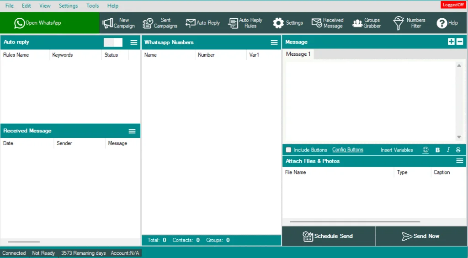This screenshot has height=258, width=468.
Task: Start a New Campaign
Action: pyautogui.click(x=119, y=23)
